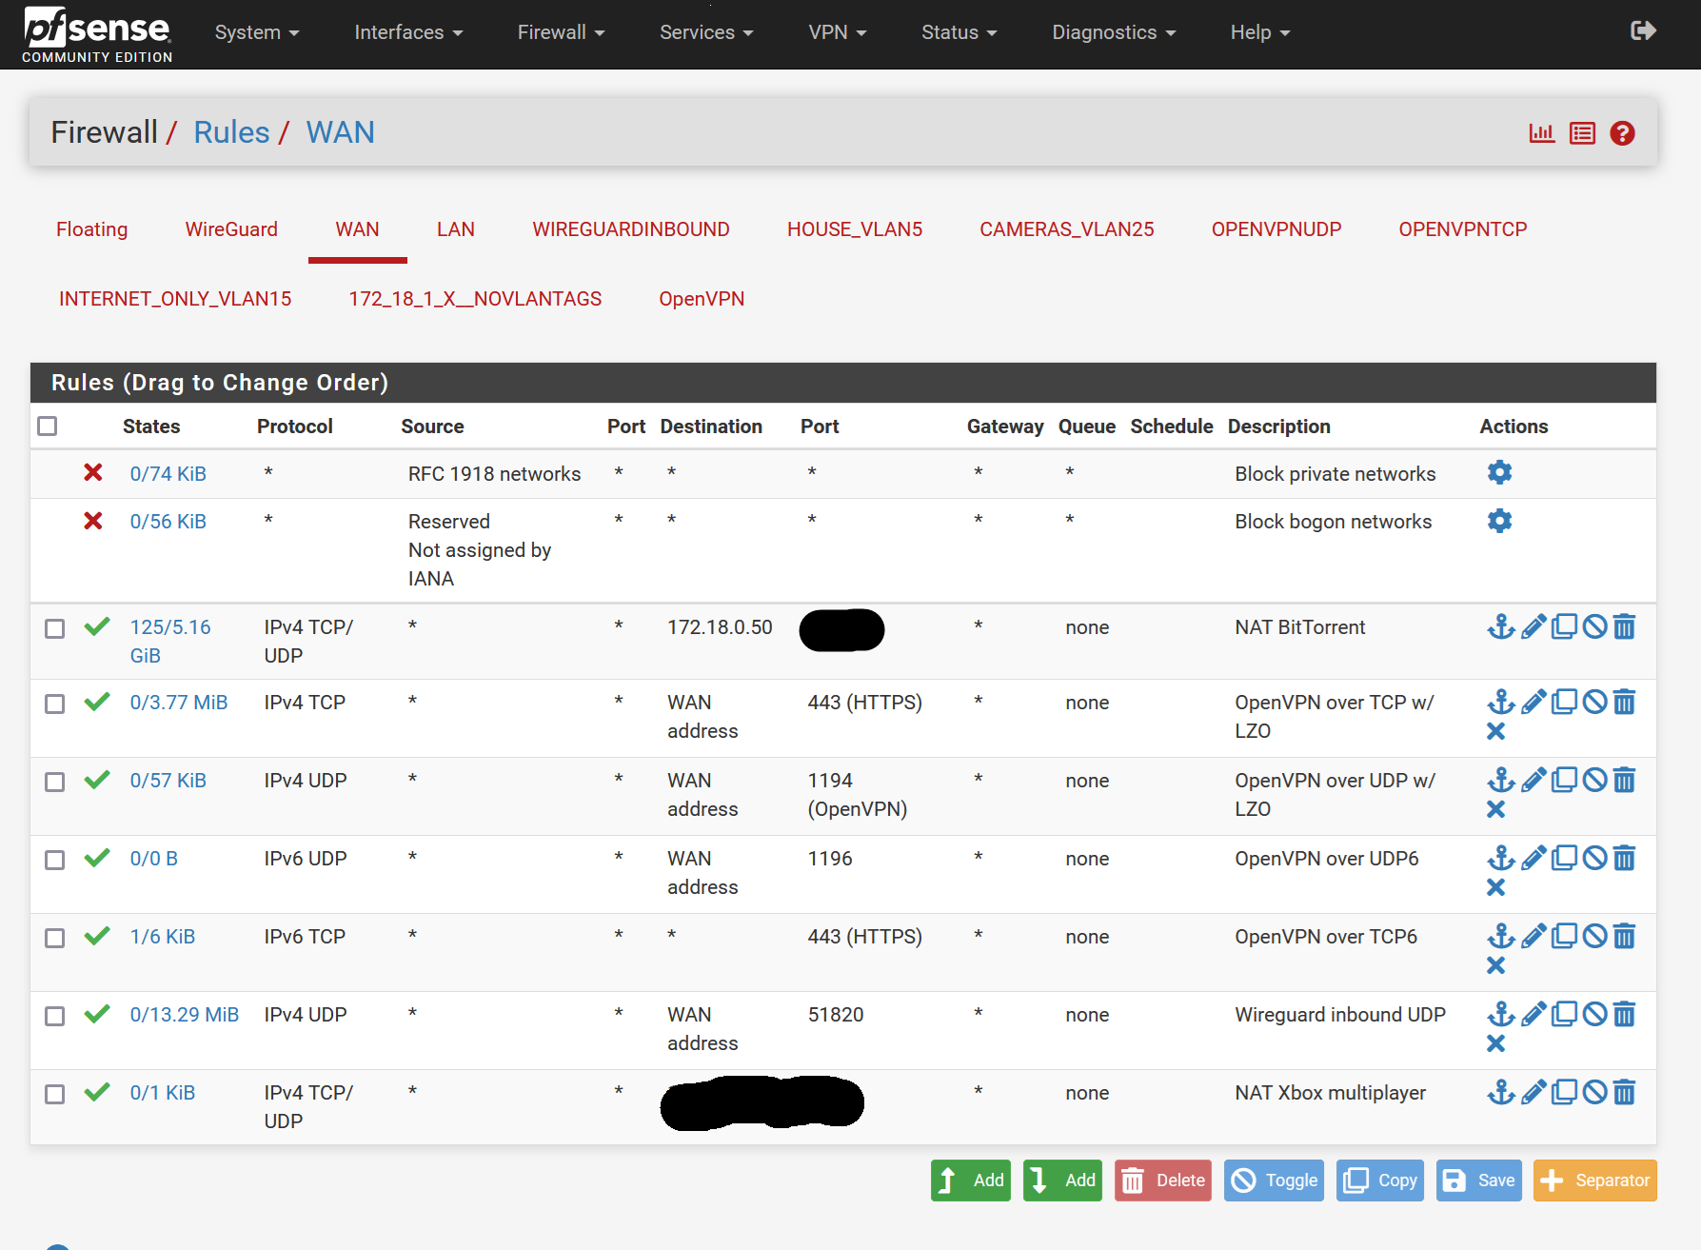Remove separator X on OpenVPN over TCP w/ LZO
1701x1250 pixels.
point(1496,731)
